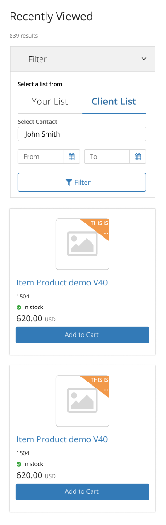The width and height of the screenshot is (166, 525).
Task: Open the To date calendar icon
Action: click(137, 157)
